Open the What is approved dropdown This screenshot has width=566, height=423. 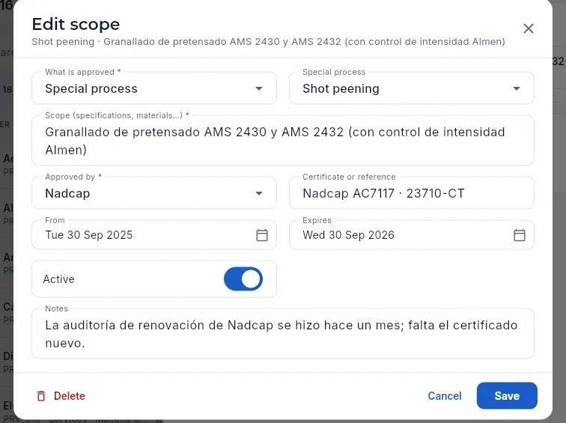tap(154, 88)
